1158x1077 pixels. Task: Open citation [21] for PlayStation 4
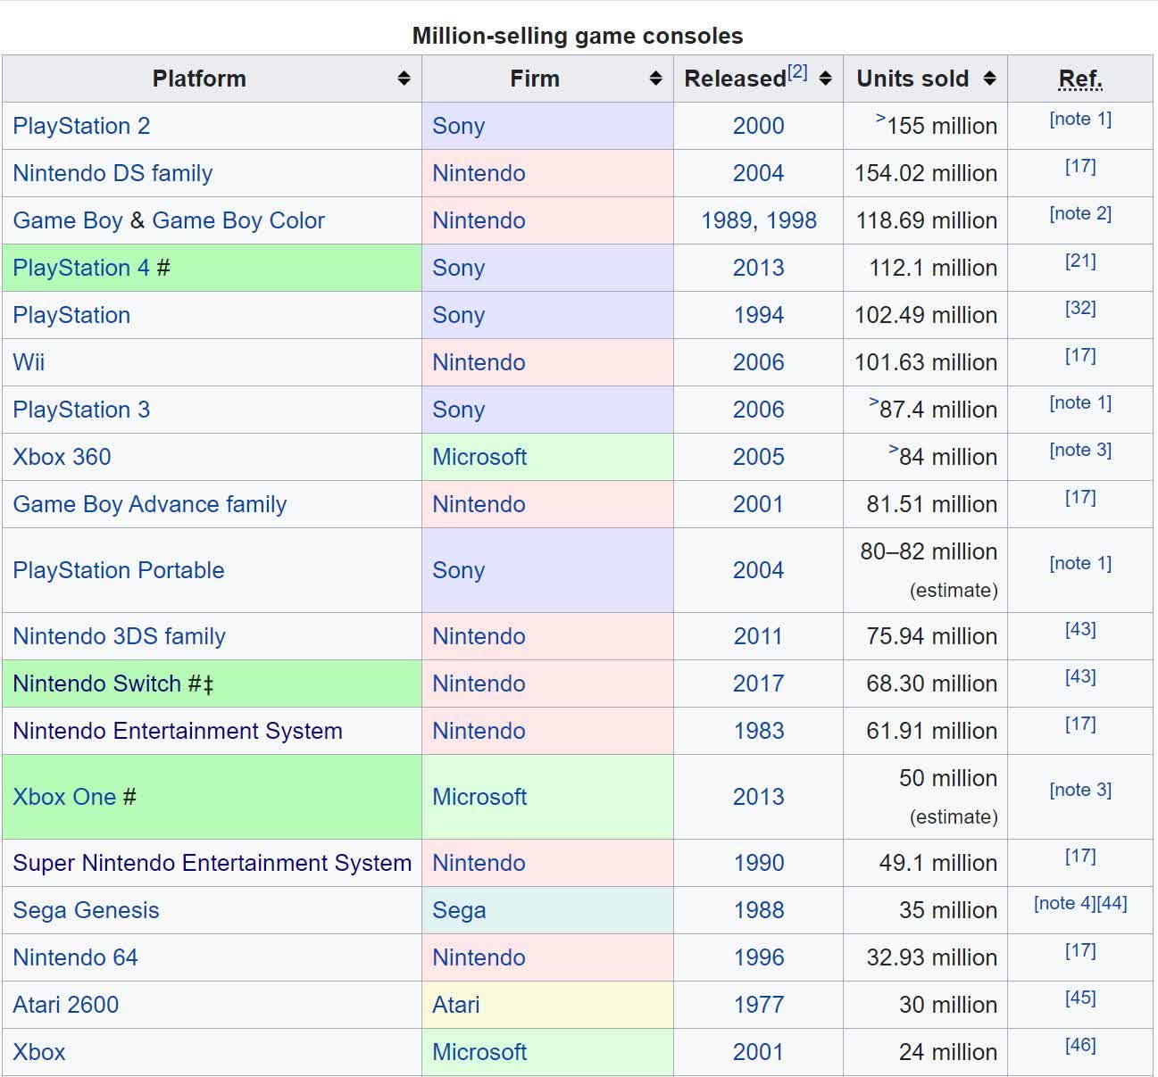[x=1080, y=261]
